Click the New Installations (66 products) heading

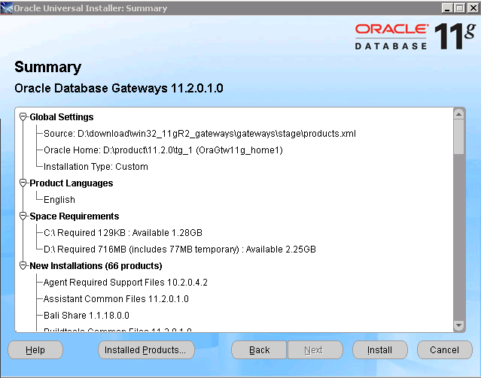point(96,266)
